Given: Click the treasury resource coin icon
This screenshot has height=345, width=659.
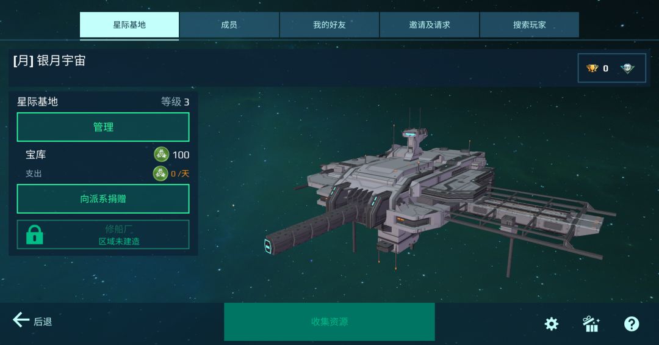Looking at the screenshot, I should [161, 154].
